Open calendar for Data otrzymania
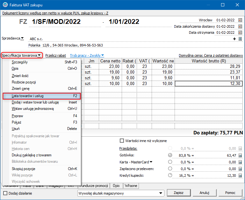 click(x=240, y=32)
